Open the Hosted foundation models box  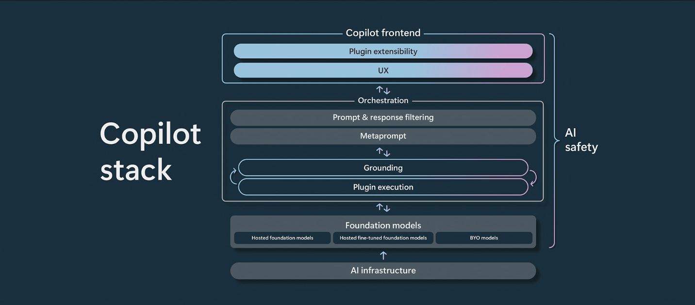click(282, 238)
